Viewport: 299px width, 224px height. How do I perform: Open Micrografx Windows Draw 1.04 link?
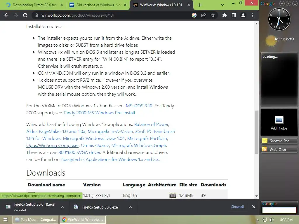(x=94, y=139)
